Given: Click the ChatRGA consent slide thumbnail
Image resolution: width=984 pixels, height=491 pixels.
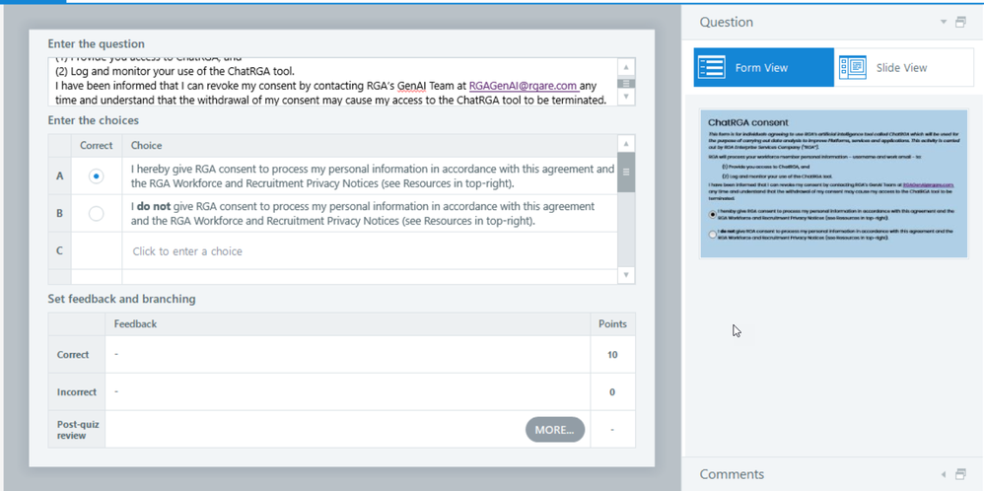Looking at the screenshot, I should (x=834, y=183).
